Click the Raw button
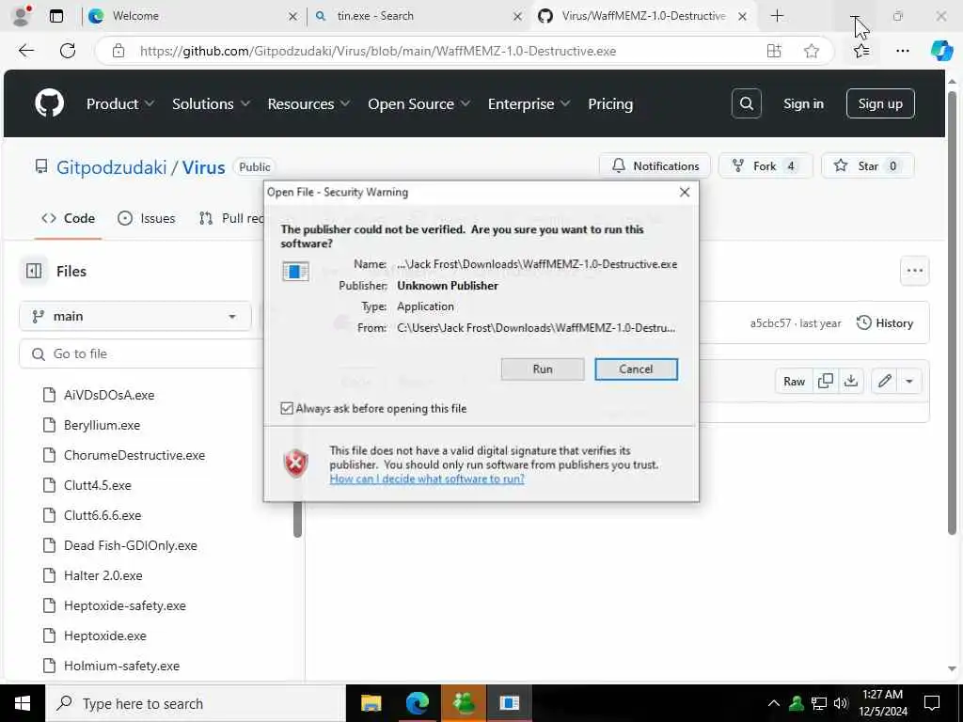963x722 pixels. (x=794, y=382)
